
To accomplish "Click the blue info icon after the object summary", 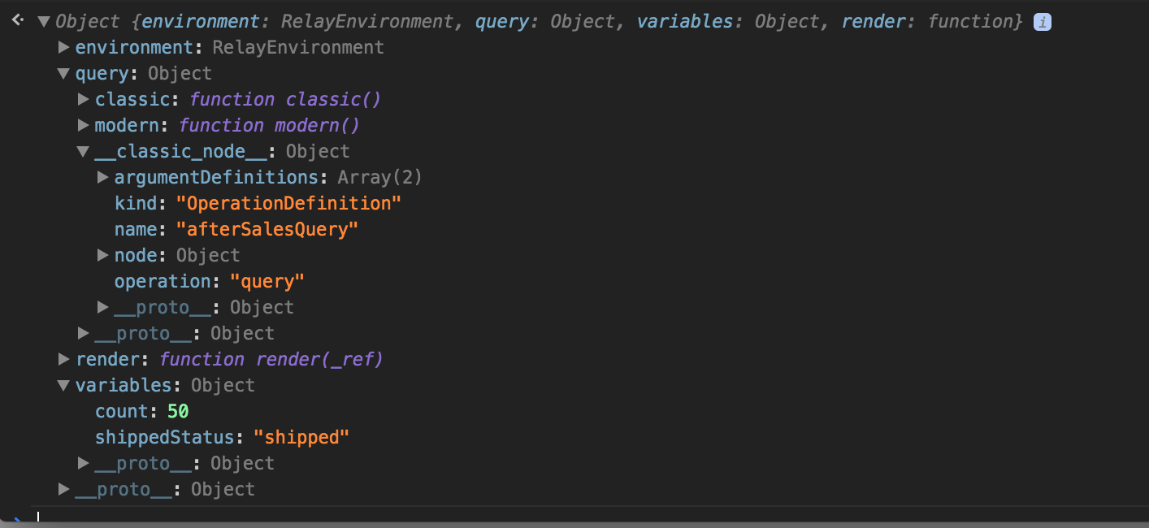I will pyautogui.click(x=1042, y=23).
